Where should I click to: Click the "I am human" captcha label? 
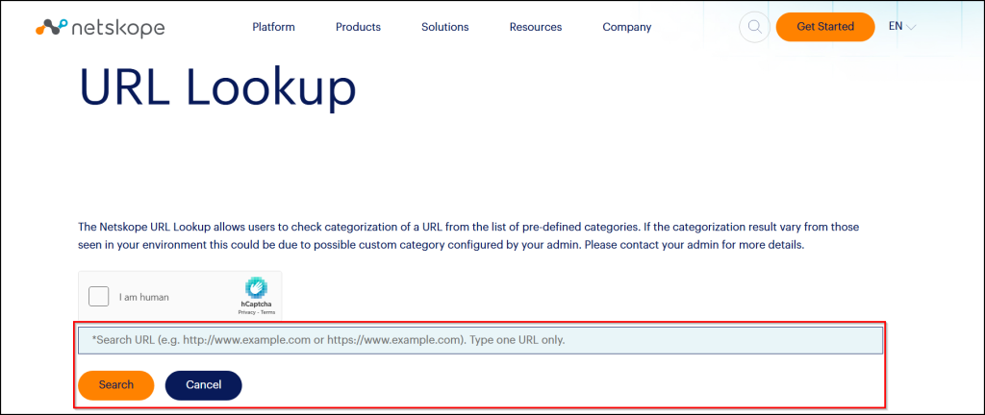[x=144, y=298]
